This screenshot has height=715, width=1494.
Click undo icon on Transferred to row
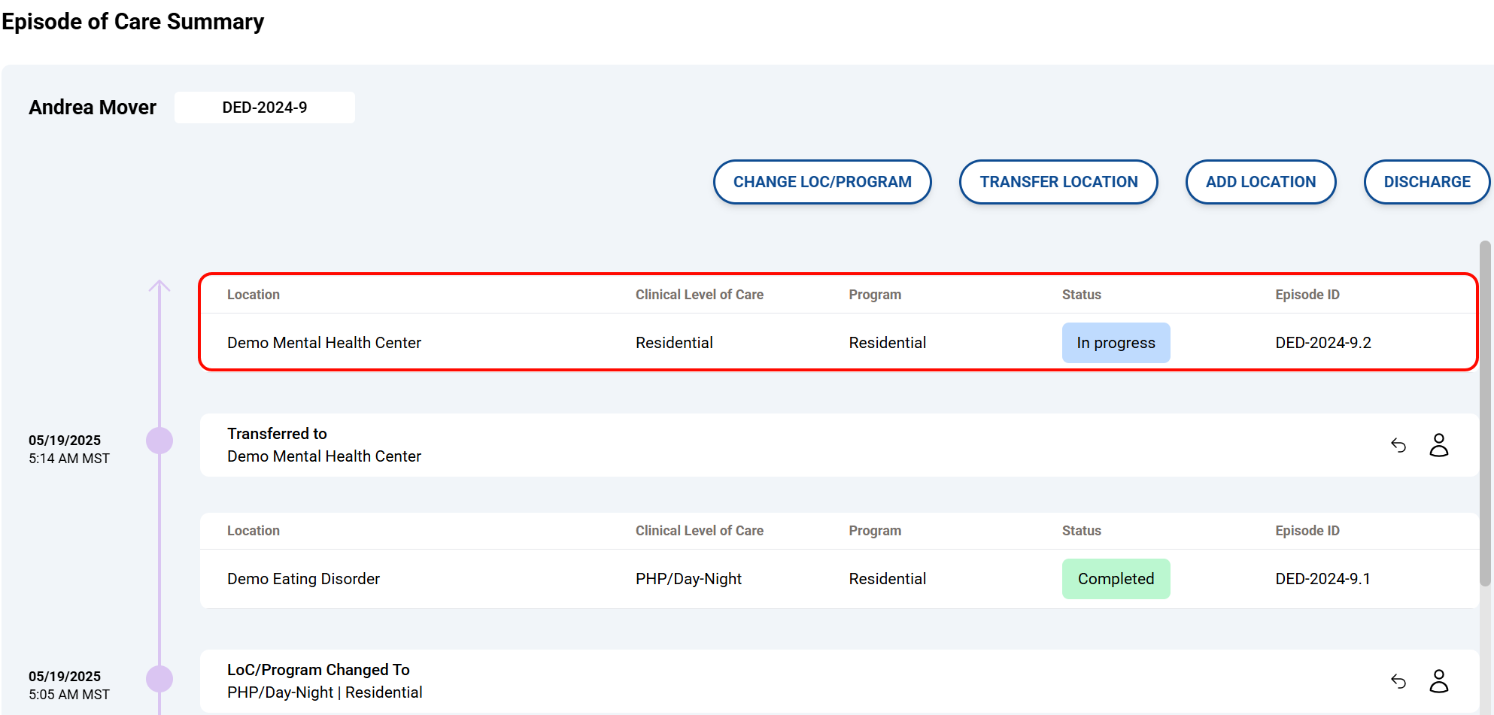pyautogui.click(x=1398, y=446)
